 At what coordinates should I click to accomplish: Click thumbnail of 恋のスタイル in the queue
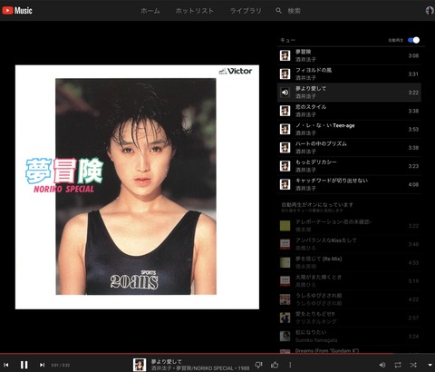point(285,111)
